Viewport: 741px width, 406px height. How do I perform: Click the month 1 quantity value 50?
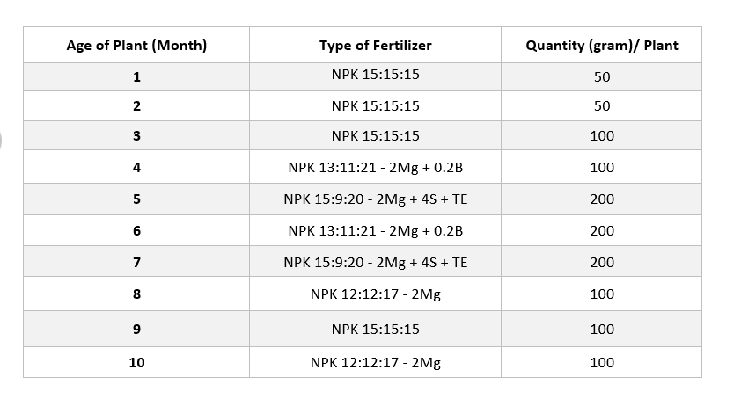602,76
